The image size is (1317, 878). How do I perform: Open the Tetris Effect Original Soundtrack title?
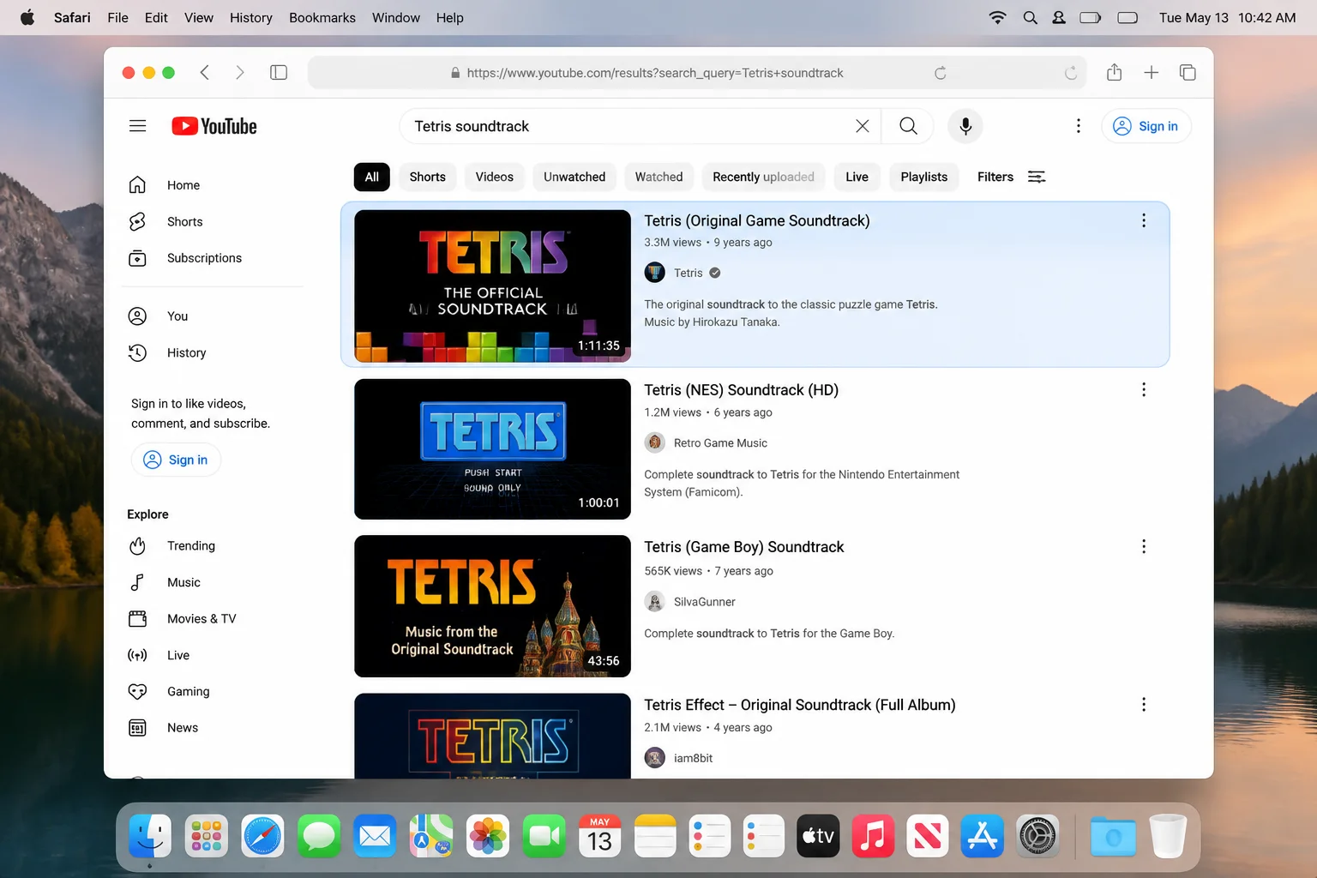tap(799, 705)
